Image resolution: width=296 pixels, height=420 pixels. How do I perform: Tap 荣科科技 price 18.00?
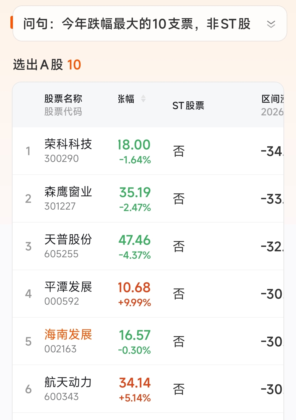point(134,145)
